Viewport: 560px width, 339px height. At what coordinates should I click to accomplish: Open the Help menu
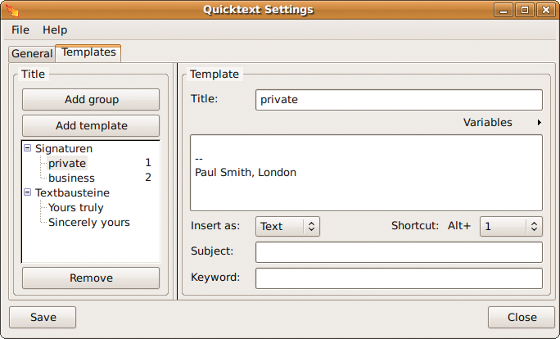pyautogui.click(x=55, y=30)
